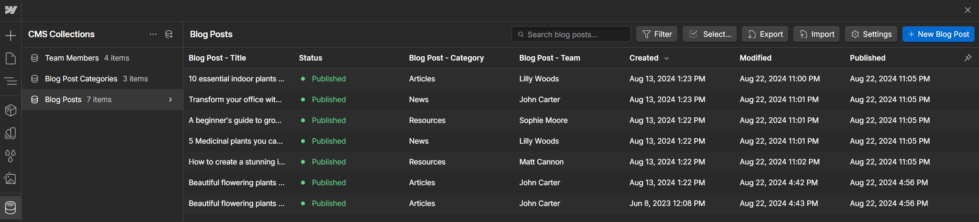The width and height of the screenshot is (979, 222).
Task: Close the CMS panel with the X
Action: pyautogui.click(x=968, y=10)
